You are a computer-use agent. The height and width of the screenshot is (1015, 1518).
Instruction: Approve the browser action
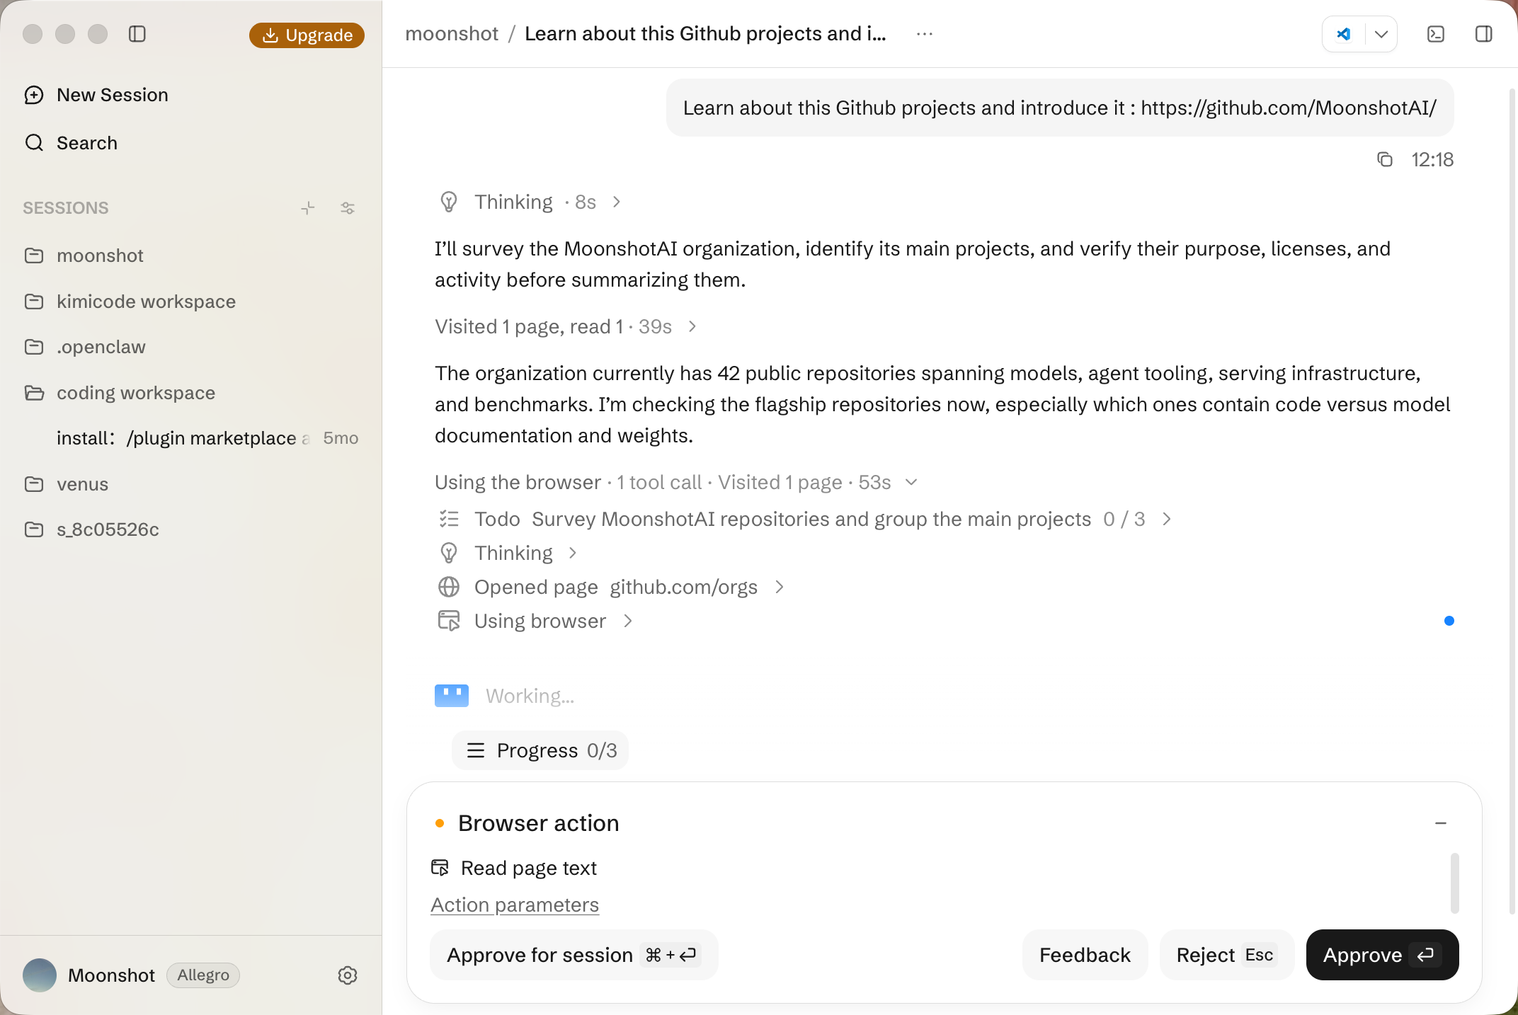pyautogui.click(x=1382, y=956)
